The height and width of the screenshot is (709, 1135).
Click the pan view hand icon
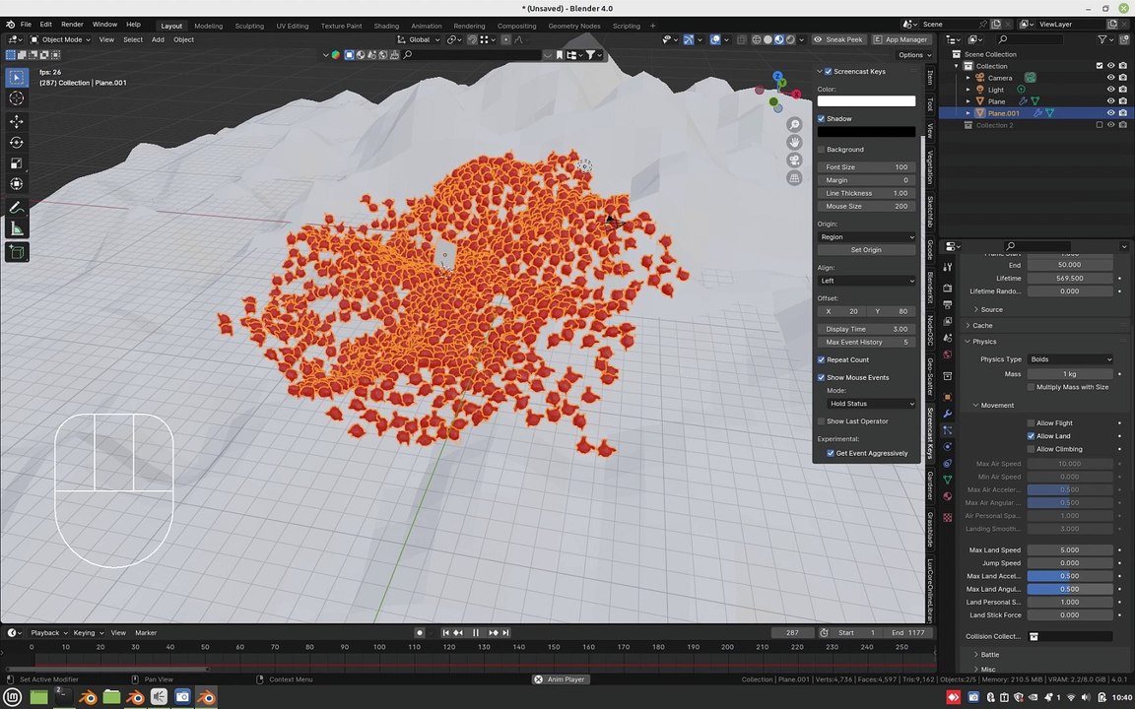click(x=794, y=143)
